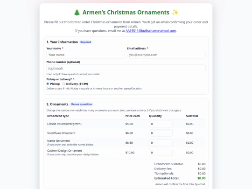252x189 pixels.
Task: Click the sparkles emoji in title
Action: tap(175, 13)
